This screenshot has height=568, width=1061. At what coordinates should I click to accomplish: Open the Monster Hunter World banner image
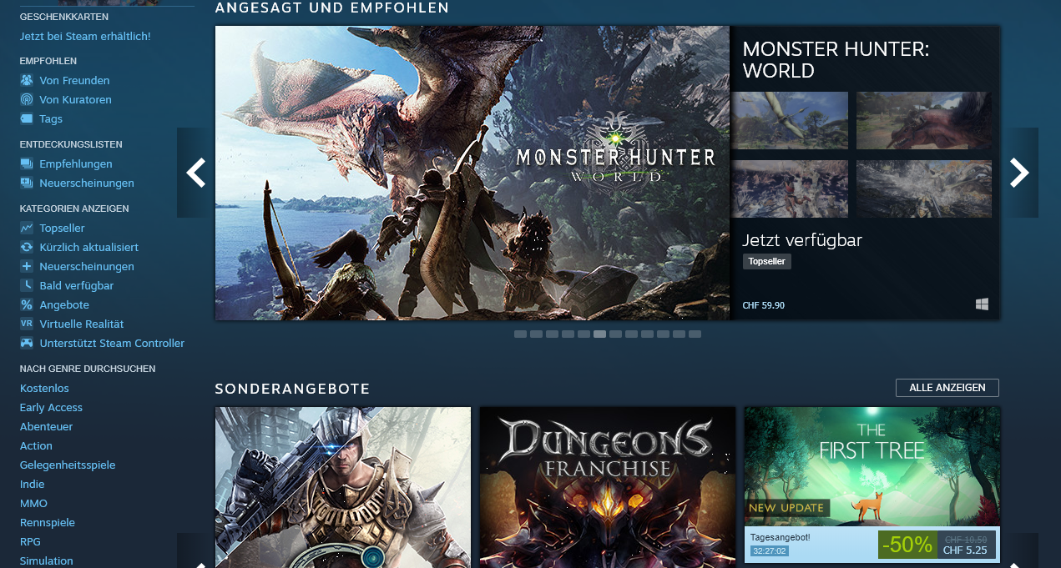click(x=472, y=173)
